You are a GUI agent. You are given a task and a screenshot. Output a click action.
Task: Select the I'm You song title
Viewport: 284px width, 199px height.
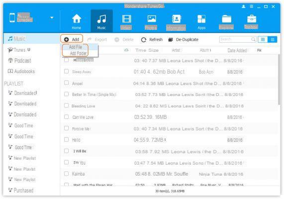click(80, 163)
